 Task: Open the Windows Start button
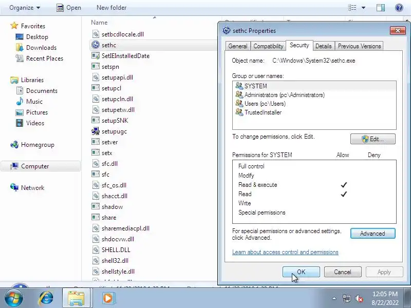pos(14,298)
